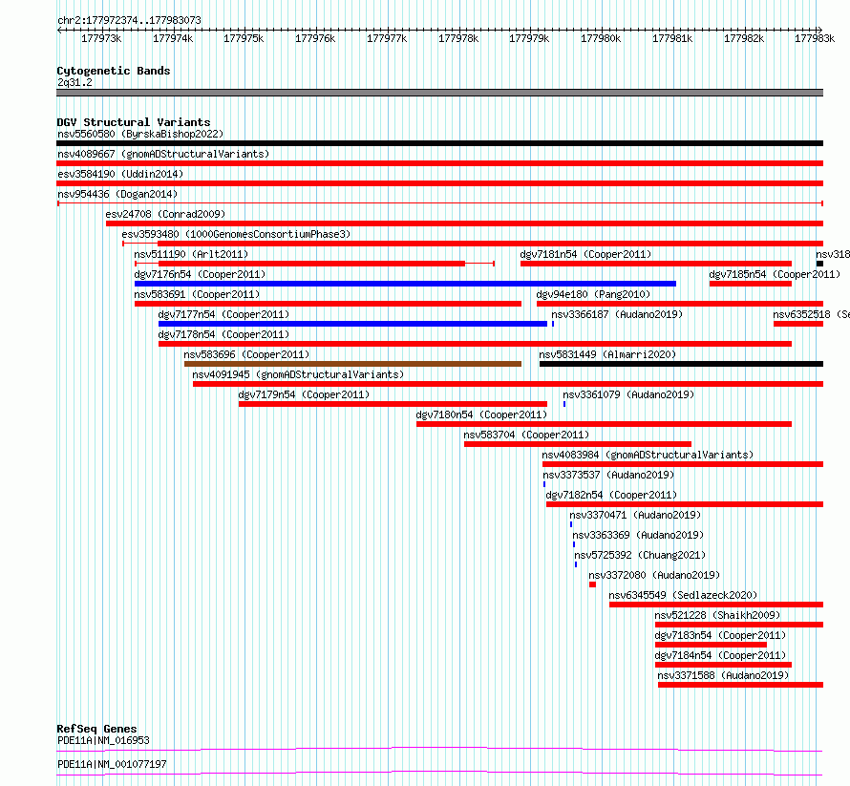Click nsv5831449 (Almarri2020) label
This screenshot has width=850, height=786.
click(x=607, y=354)
